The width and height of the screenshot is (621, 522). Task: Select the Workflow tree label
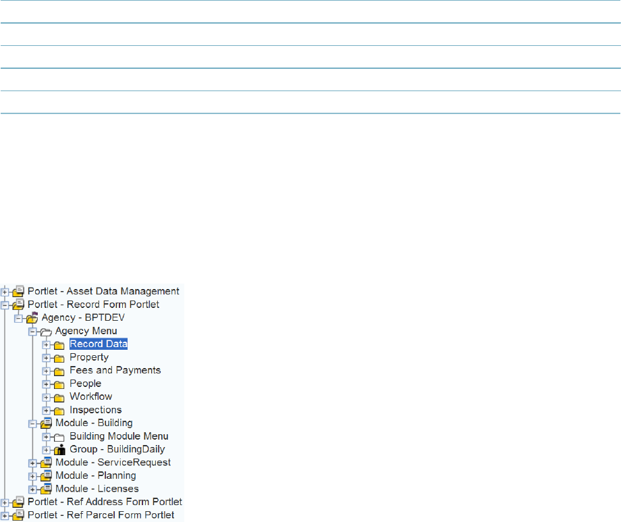coord(90,396)
